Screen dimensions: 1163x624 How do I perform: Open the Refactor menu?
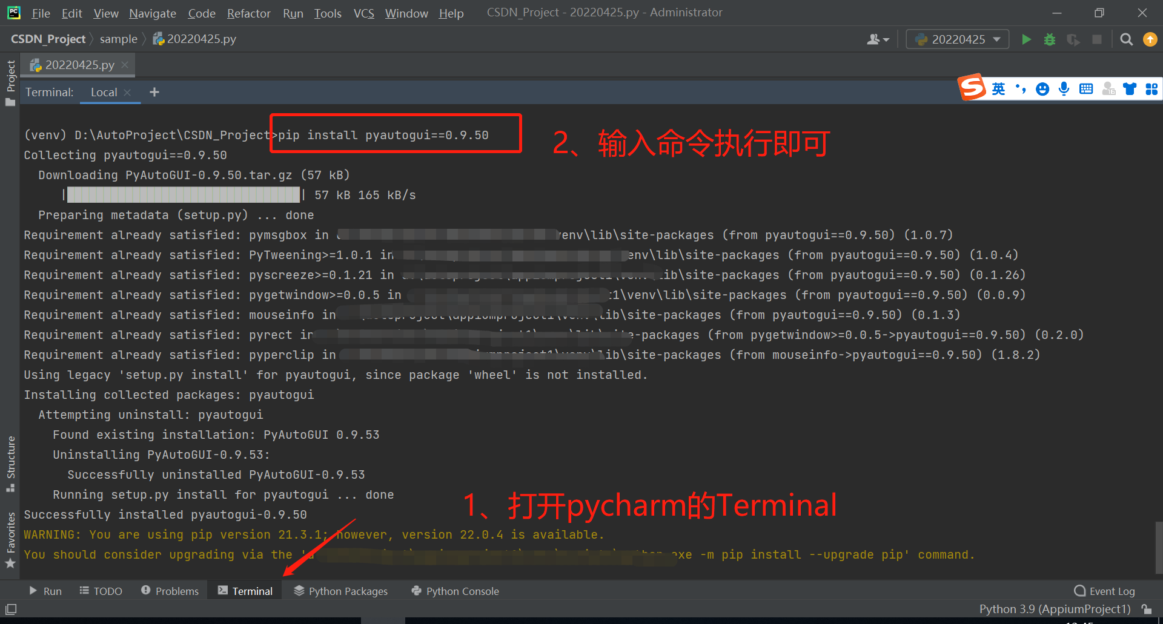248,13
